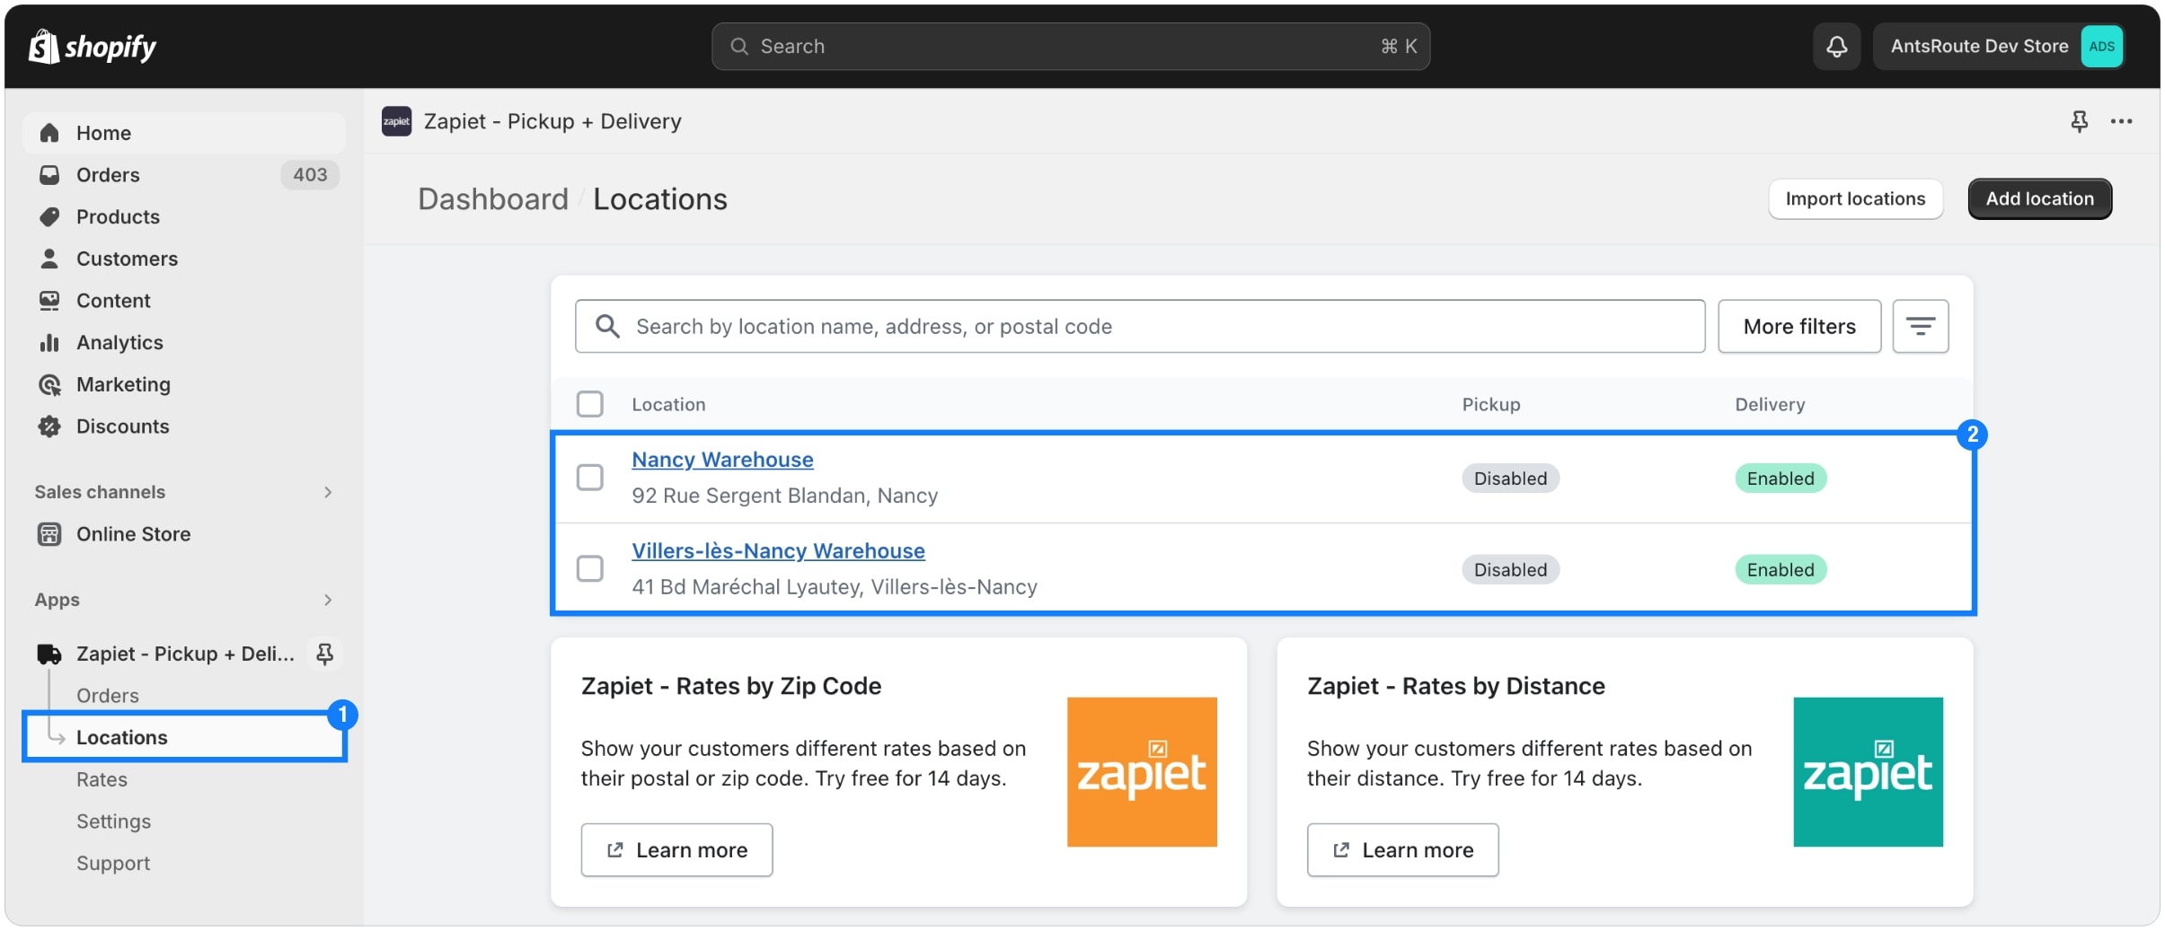This screenshot has height=931, width=2165.
Task: Pin the app using header pin icon
Action: point(2079,121)
